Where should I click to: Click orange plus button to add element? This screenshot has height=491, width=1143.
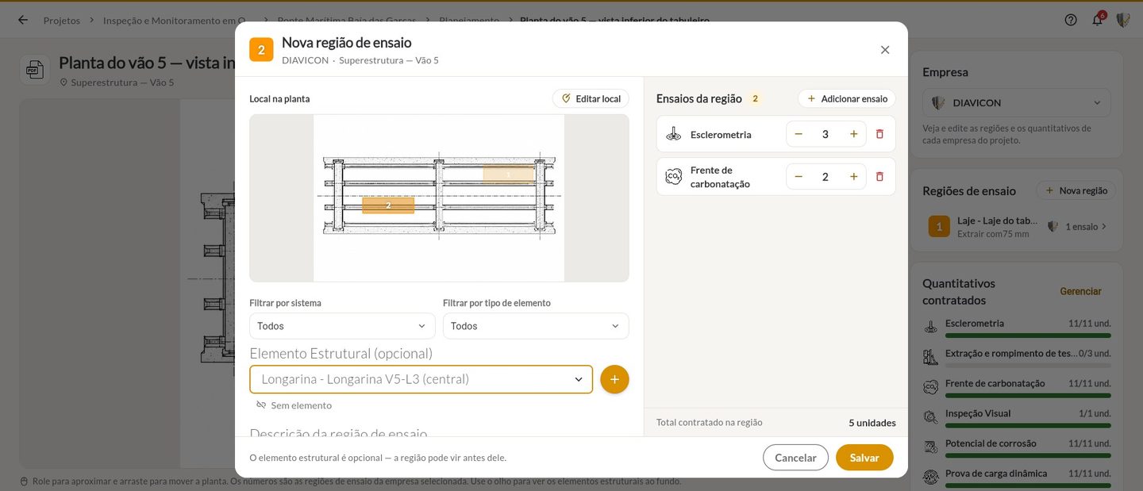coord(614,379)
